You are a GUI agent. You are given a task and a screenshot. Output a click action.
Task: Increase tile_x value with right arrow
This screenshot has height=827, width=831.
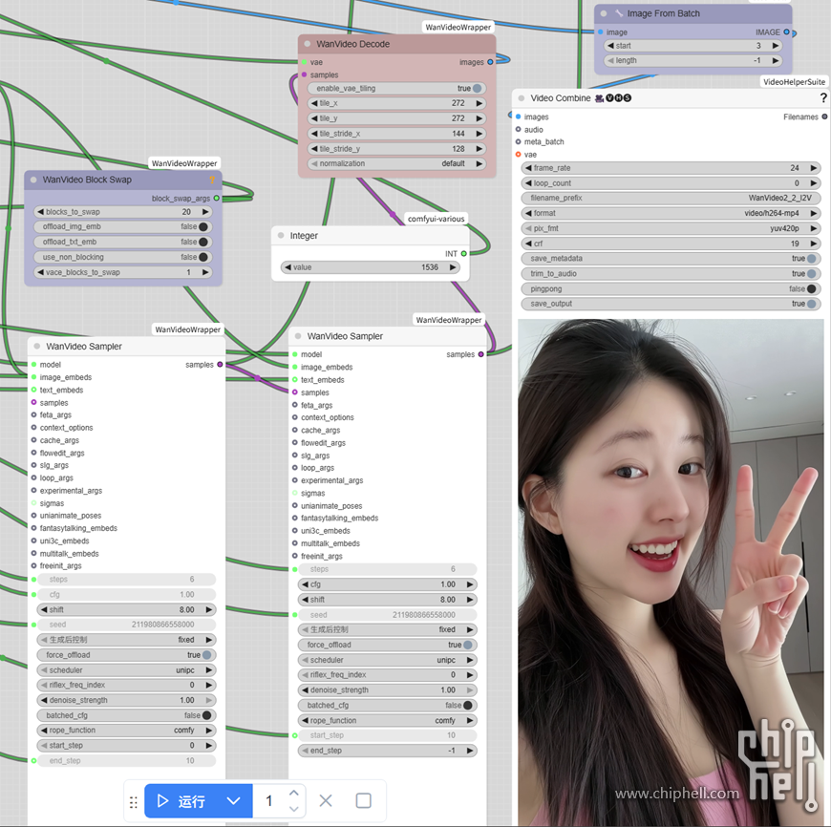point(479,103)
